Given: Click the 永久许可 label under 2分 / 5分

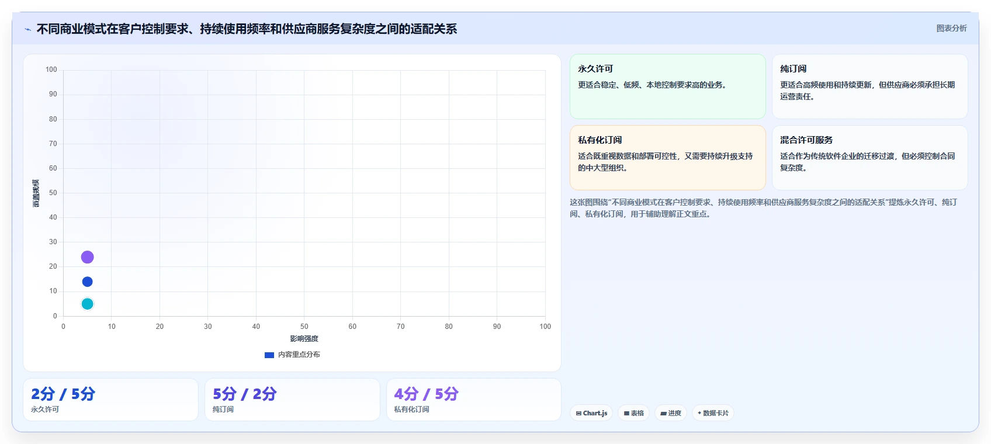Looking at the screenshot, I should click(x=45, y=410).
